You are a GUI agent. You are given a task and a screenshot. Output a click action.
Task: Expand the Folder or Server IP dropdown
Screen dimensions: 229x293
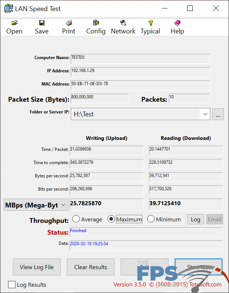click(x=205, y=114)
